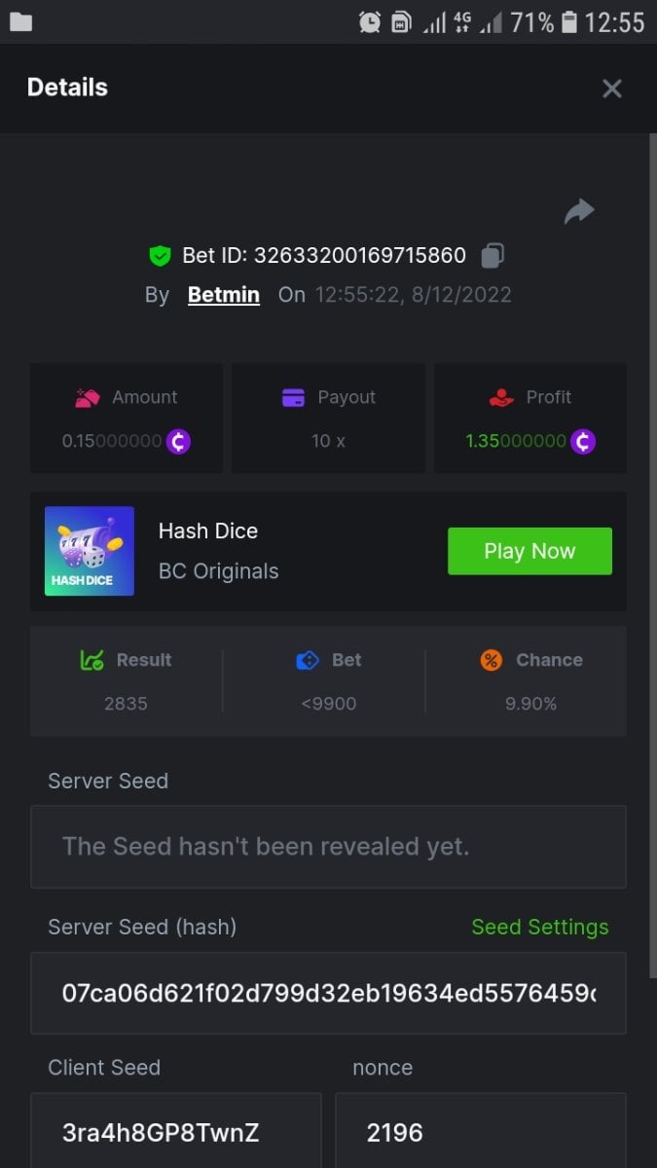Click the unrevealed Server Seed field

[328, 847]
